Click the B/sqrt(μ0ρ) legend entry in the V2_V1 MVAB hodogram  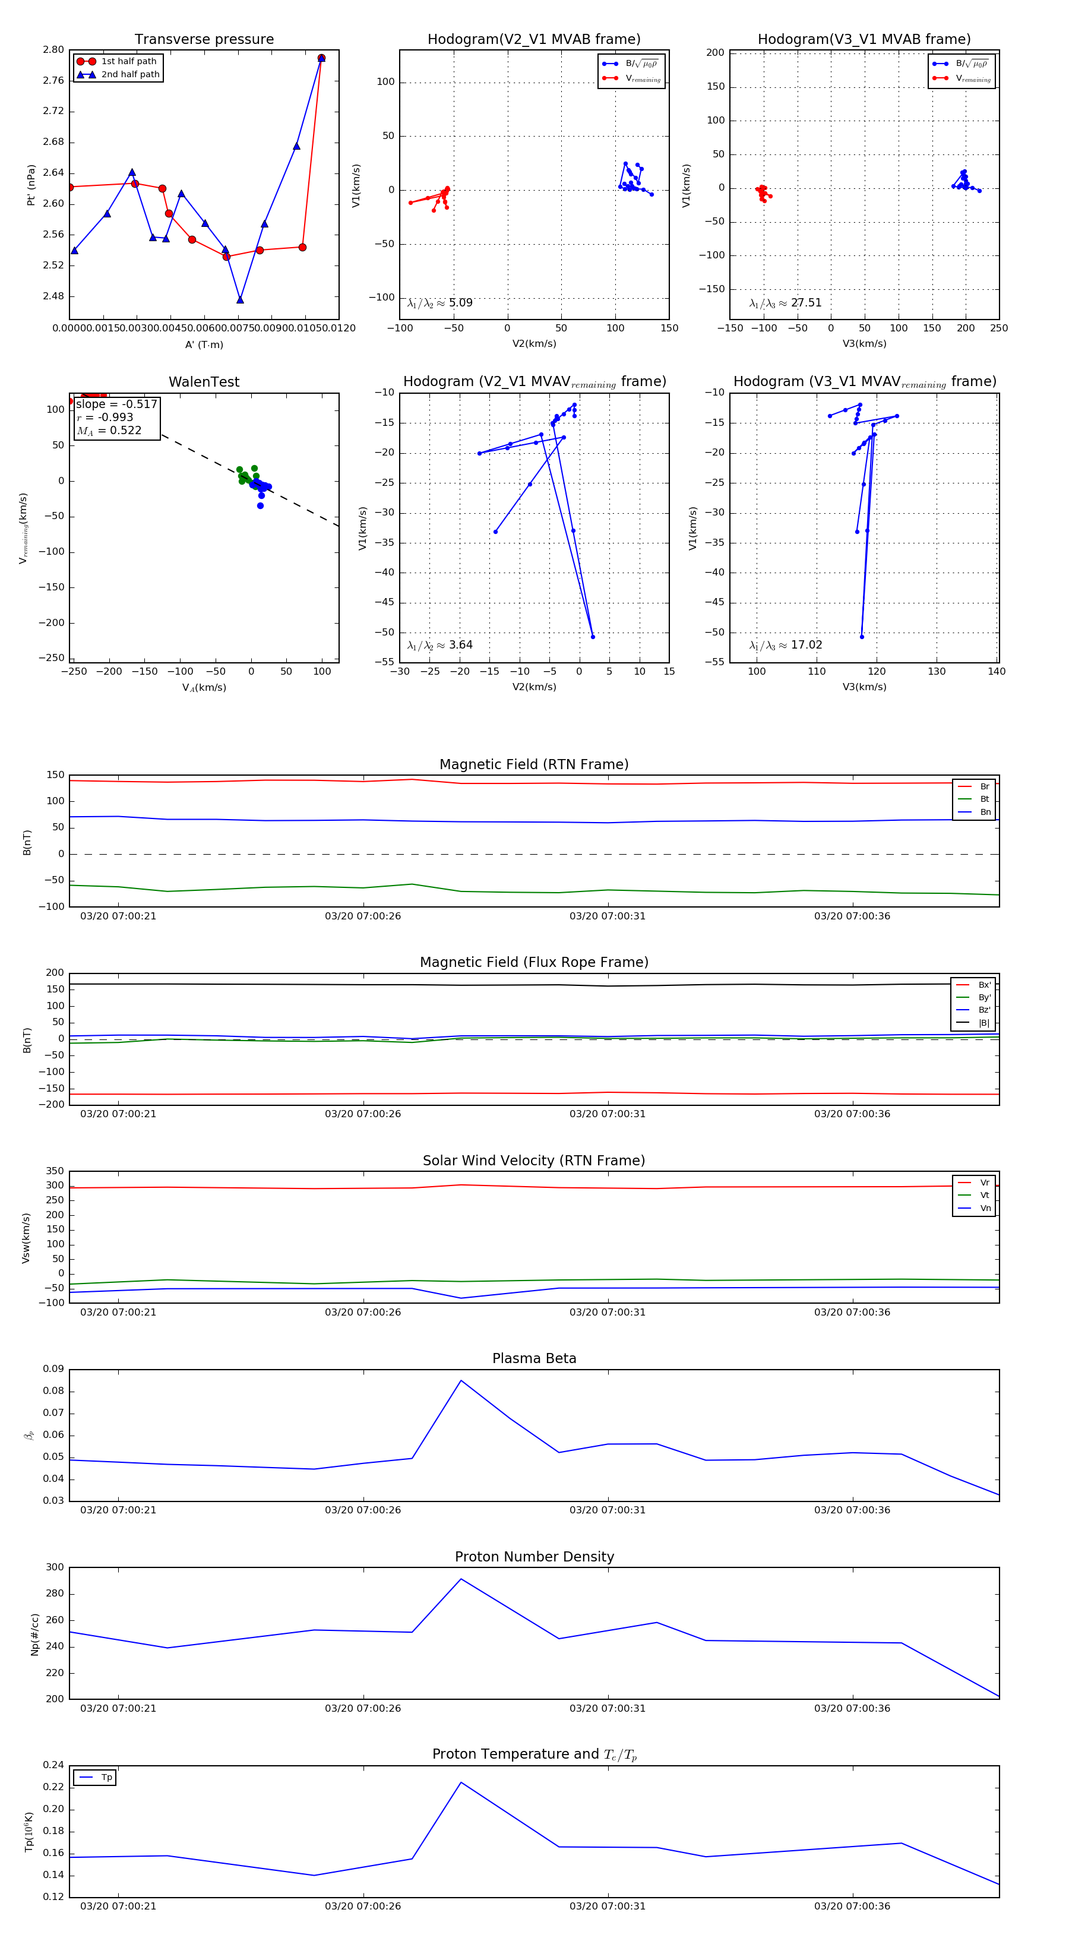click(631, 64)
